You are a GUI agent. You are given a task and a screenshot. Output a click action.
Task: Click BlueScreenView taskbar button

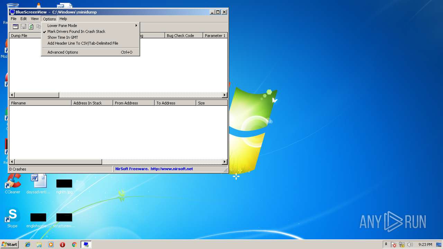pyautogui.click(x=86, y=245)
